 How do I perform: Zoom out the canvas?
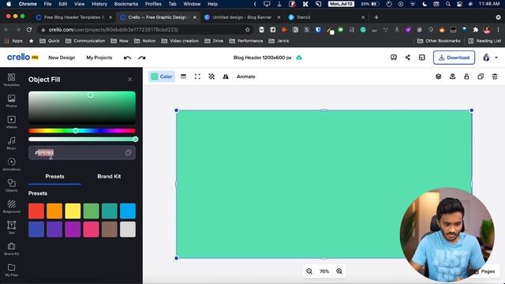(x=309, y=271)
